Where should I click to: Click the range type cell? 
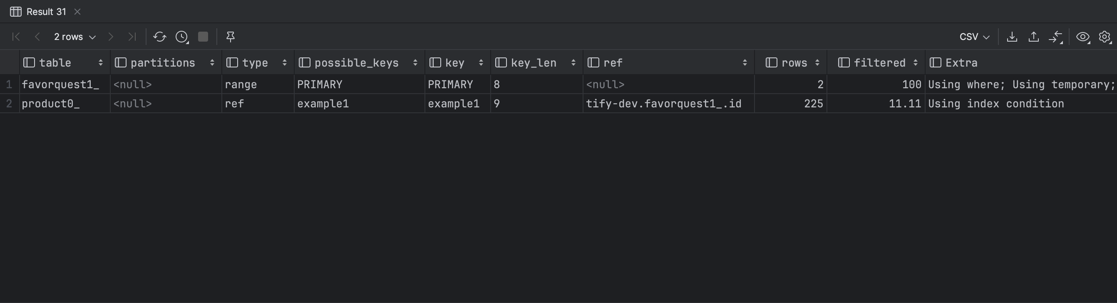(x=258, y=84)
